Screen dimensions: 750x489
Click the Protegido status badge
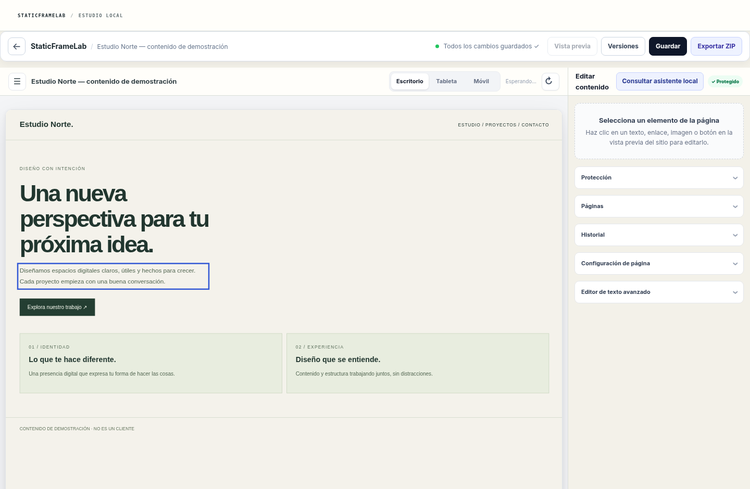(x=725, y=82)
